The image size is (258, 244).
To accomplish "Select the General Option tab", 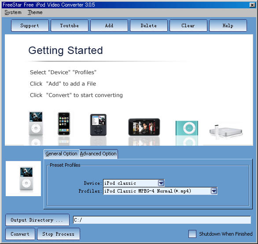I will pos(61,154).
